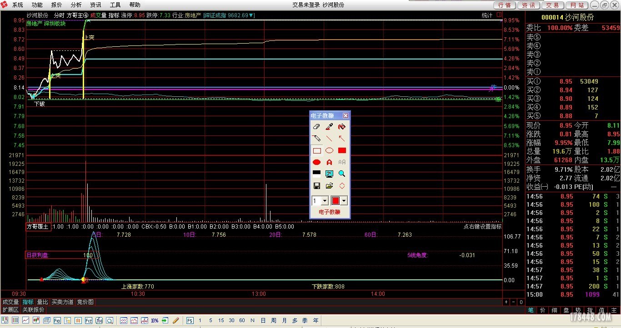Select the 笔 tab in right panel
This screenshot has width=621, height=328.
(531, 310)
